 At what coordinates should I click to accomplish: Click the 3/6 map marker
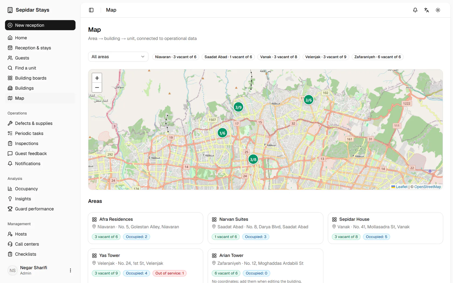pyautogui.click(x=308, y=100)
